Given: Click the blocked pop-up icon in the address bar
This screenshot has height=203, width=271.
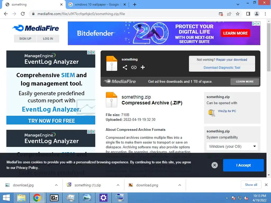Looking at the screenshot, I should click(x=221, y=14).
